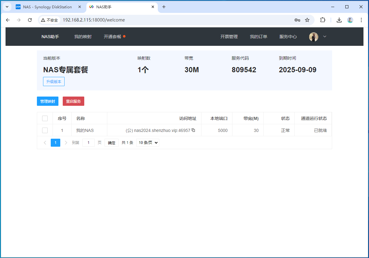The height and width of the screenshot is (258, 369).
Task: Expand the user account dropdown chevron
Action: point(324,37)
